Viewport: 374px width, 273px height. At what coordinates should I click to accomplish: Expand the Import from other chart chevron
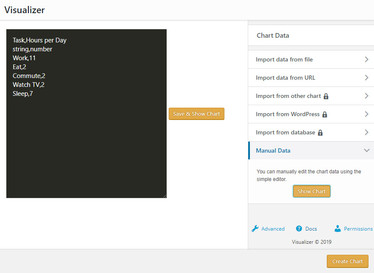coord(366,96)
